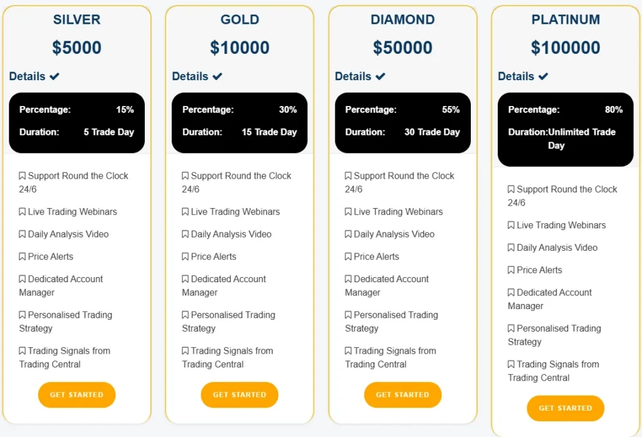Click the bookmark icon beside Diamond's Support Round the Clock
This screenshot has width=642, height=437.
coord(350,176)
